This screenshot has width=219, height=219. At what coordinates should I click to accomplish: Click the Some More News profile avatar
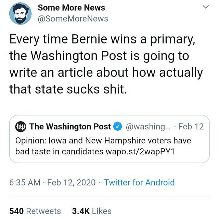click(21, 14)
